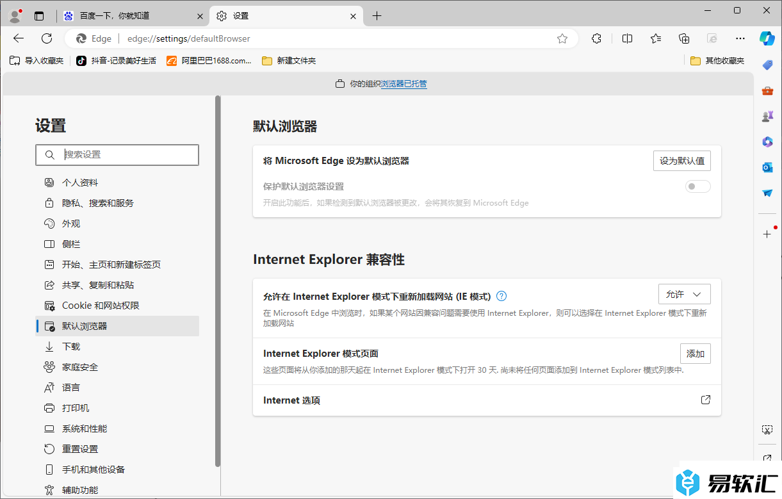
Task: Click 添加 for IE mode pages
Action: 696,354
